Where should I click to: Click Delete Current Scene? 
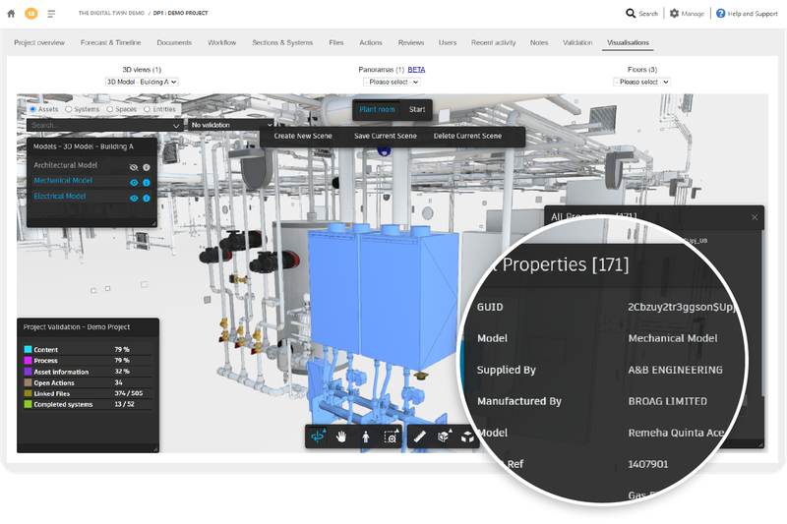coord(468,136)
